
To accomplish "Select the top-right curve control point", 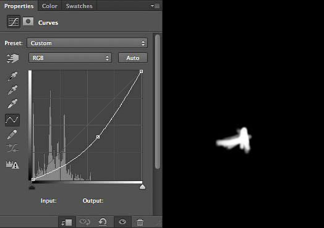I will pyautogui.click(x=142, y=72).
